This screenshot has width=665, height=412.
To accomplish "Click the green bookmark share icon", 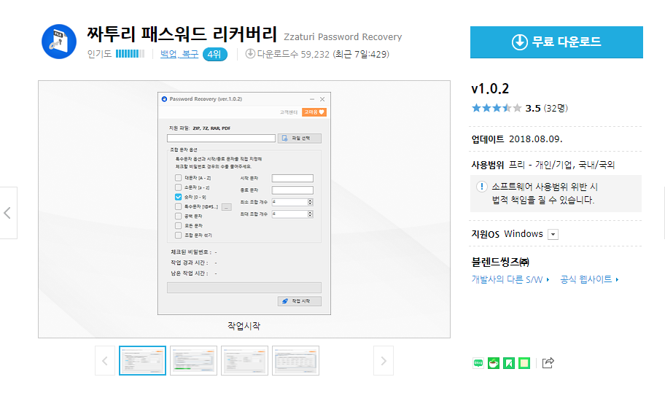I will (508, 363).
